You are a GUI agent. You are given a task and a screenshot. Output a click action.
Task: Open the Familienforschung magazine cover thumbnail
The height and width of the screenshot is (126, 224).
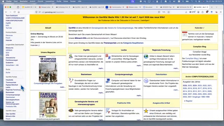tap(48, 105)
